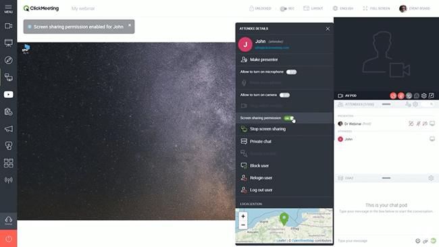Open attendee management icon beside gear

pos(408,105)
